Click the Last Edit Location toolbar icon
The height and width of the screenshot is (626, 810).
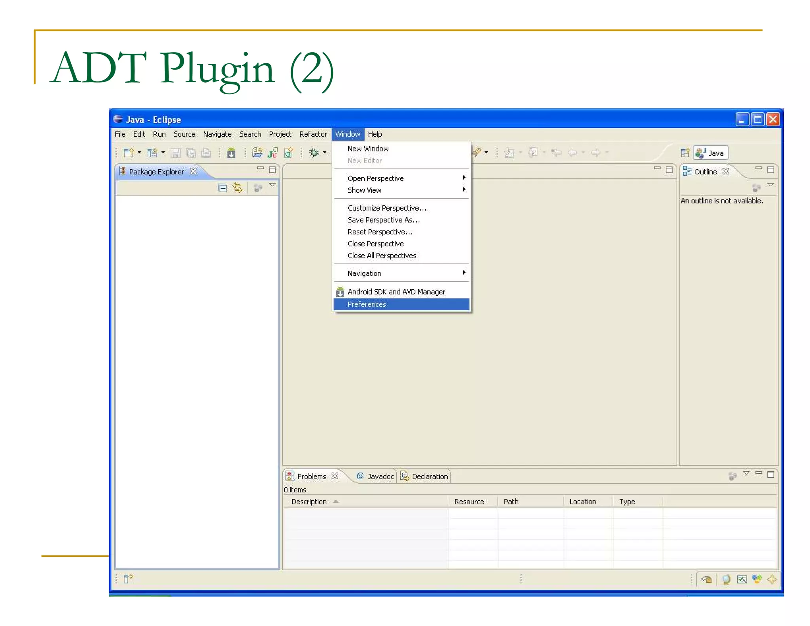[556, 152]
